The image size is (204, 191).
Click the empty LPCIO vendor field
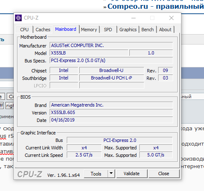coord(64,85)
